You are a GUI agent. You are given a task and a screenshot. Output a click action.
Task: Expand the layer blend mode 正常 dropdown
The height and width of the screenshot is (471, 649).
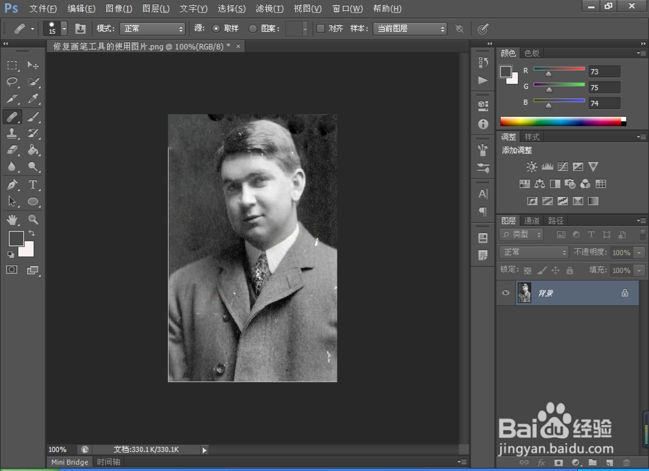click(534, 252)
